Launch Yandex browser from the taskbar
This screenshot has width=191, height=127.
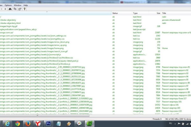(38, 124)
